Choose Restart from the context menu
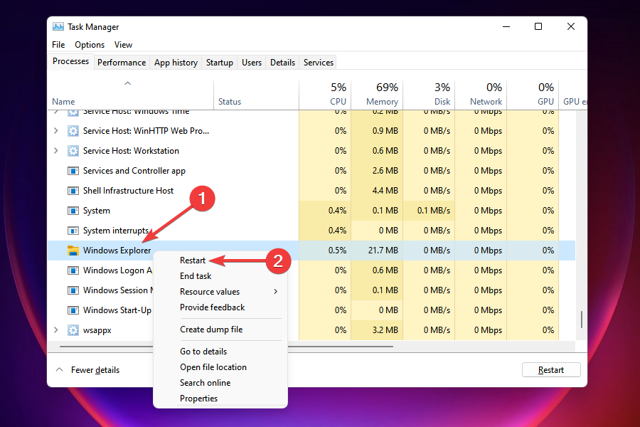Viewport: 640px width, 427px height. (x=193, y=260)
